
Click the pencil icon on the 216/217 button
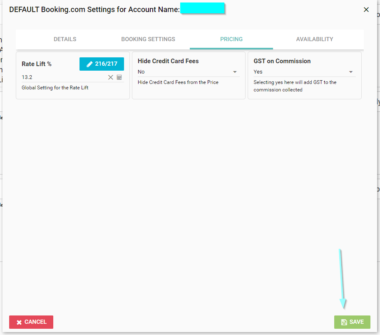89,64
